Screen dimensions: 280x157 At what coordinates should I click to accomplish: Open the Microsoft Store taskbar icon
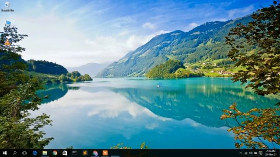(65, 153)
